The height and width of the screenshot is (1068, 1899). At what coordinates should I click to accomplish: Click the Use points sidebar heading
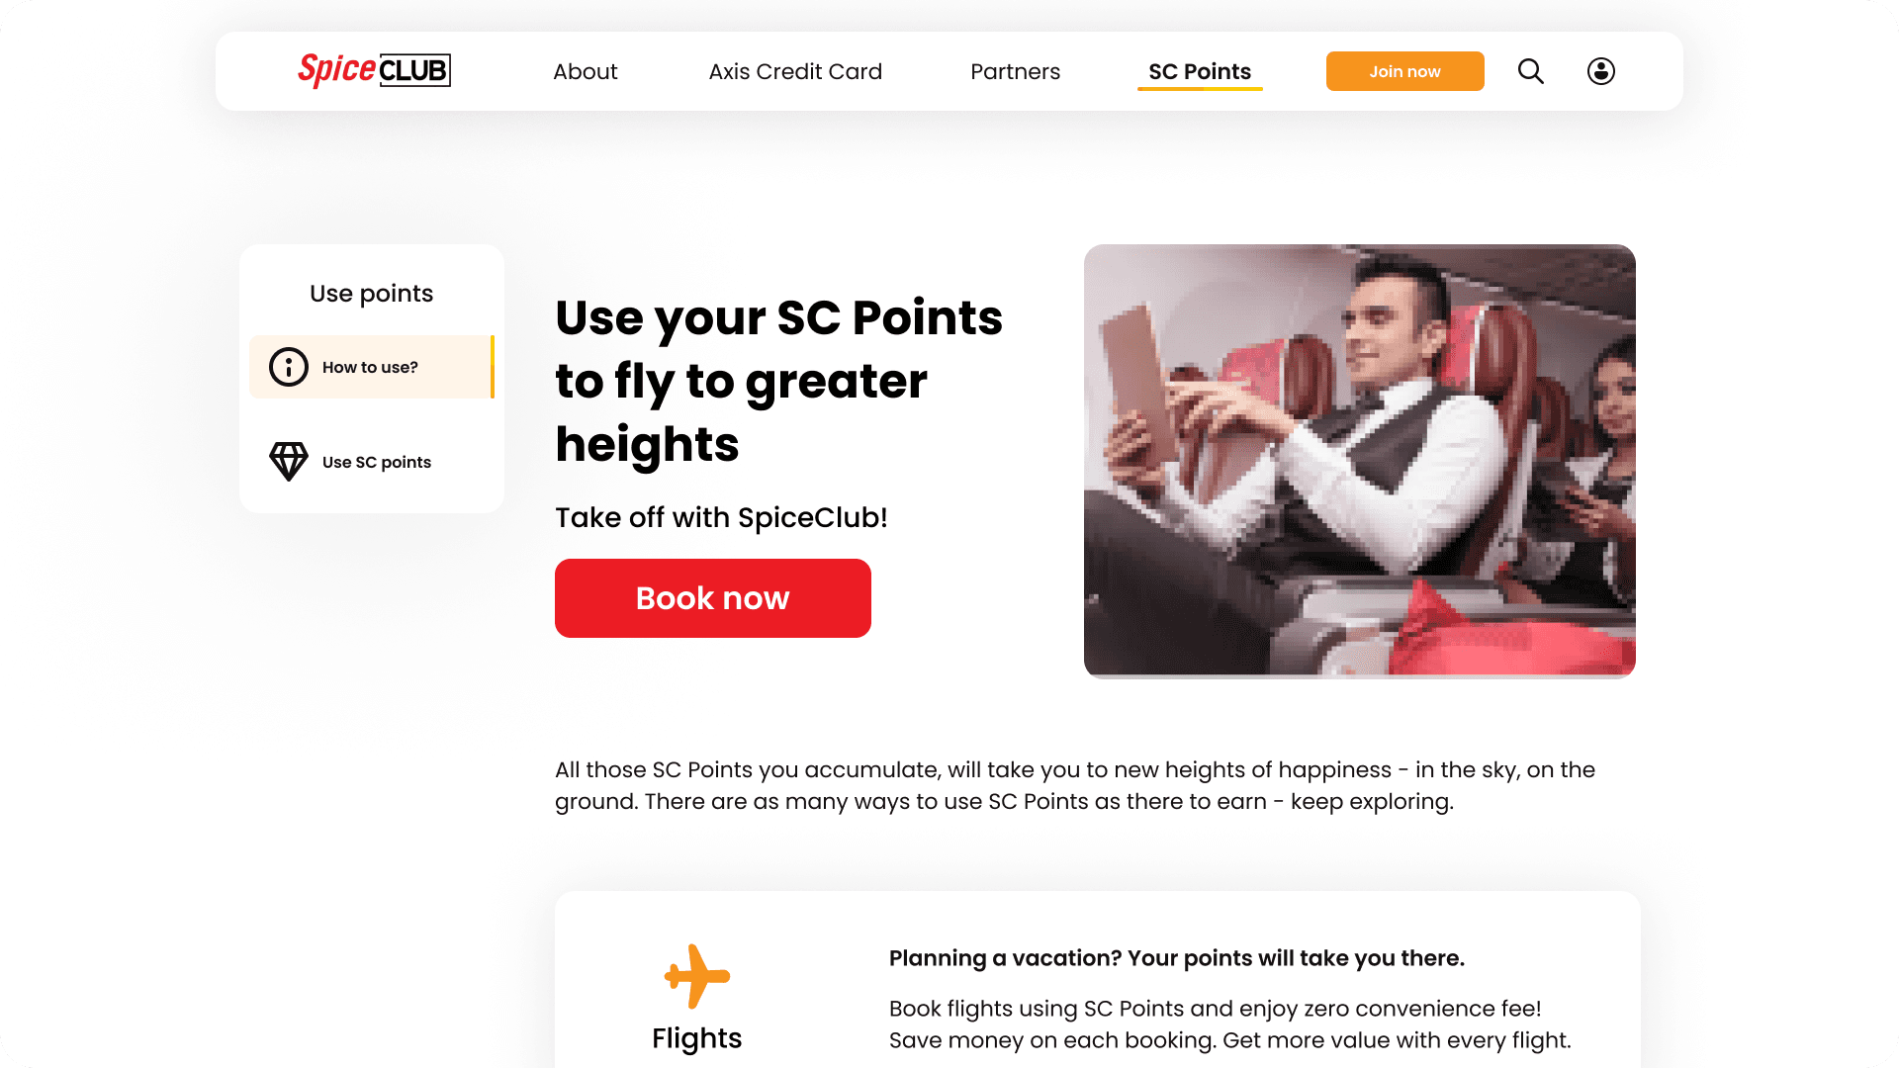click(x=372, y=294)
